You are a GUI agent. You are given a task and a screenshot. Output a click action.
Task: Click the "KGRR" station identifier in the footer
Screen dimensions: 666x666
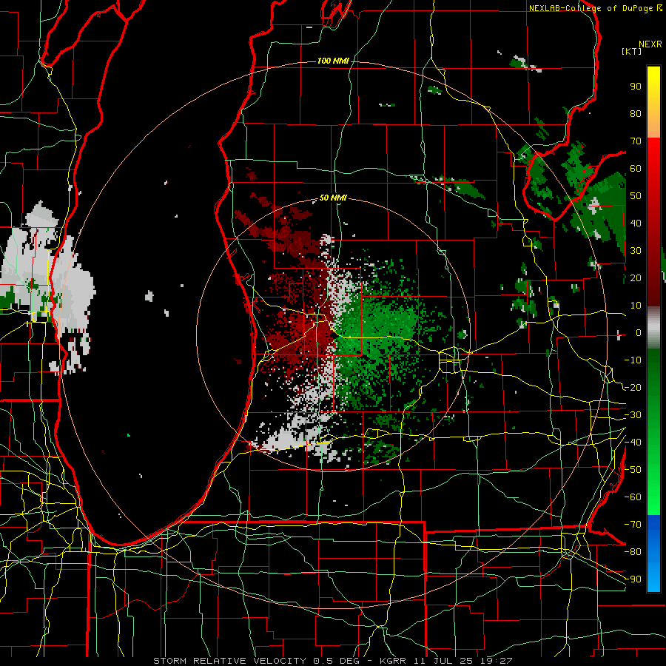(x=393, y=661)
